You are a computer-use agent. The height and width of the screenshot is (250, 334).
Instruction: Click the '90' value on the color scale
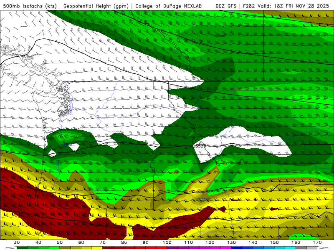(x=145, y=242)
